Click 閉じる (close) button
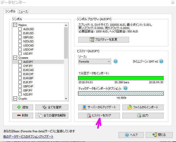The width and height of the screenshot is (176, 142). [159, 135]
